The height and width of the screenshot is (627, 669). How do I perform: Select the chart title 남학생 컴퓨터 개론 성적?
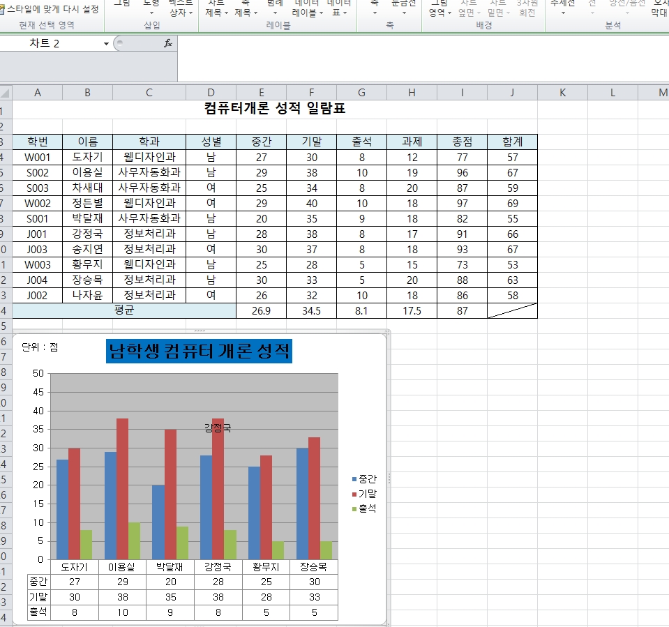click(199, 352)
